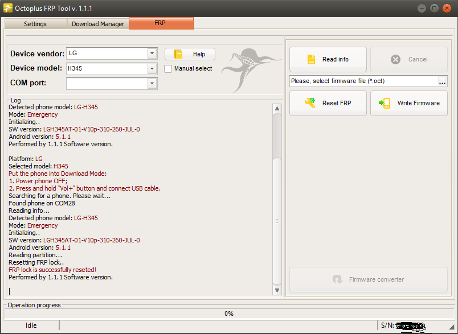Viewport: 458px width, 334px height.
Task: Maximize the Octoplus FRP Tool window
Action: 434,8
